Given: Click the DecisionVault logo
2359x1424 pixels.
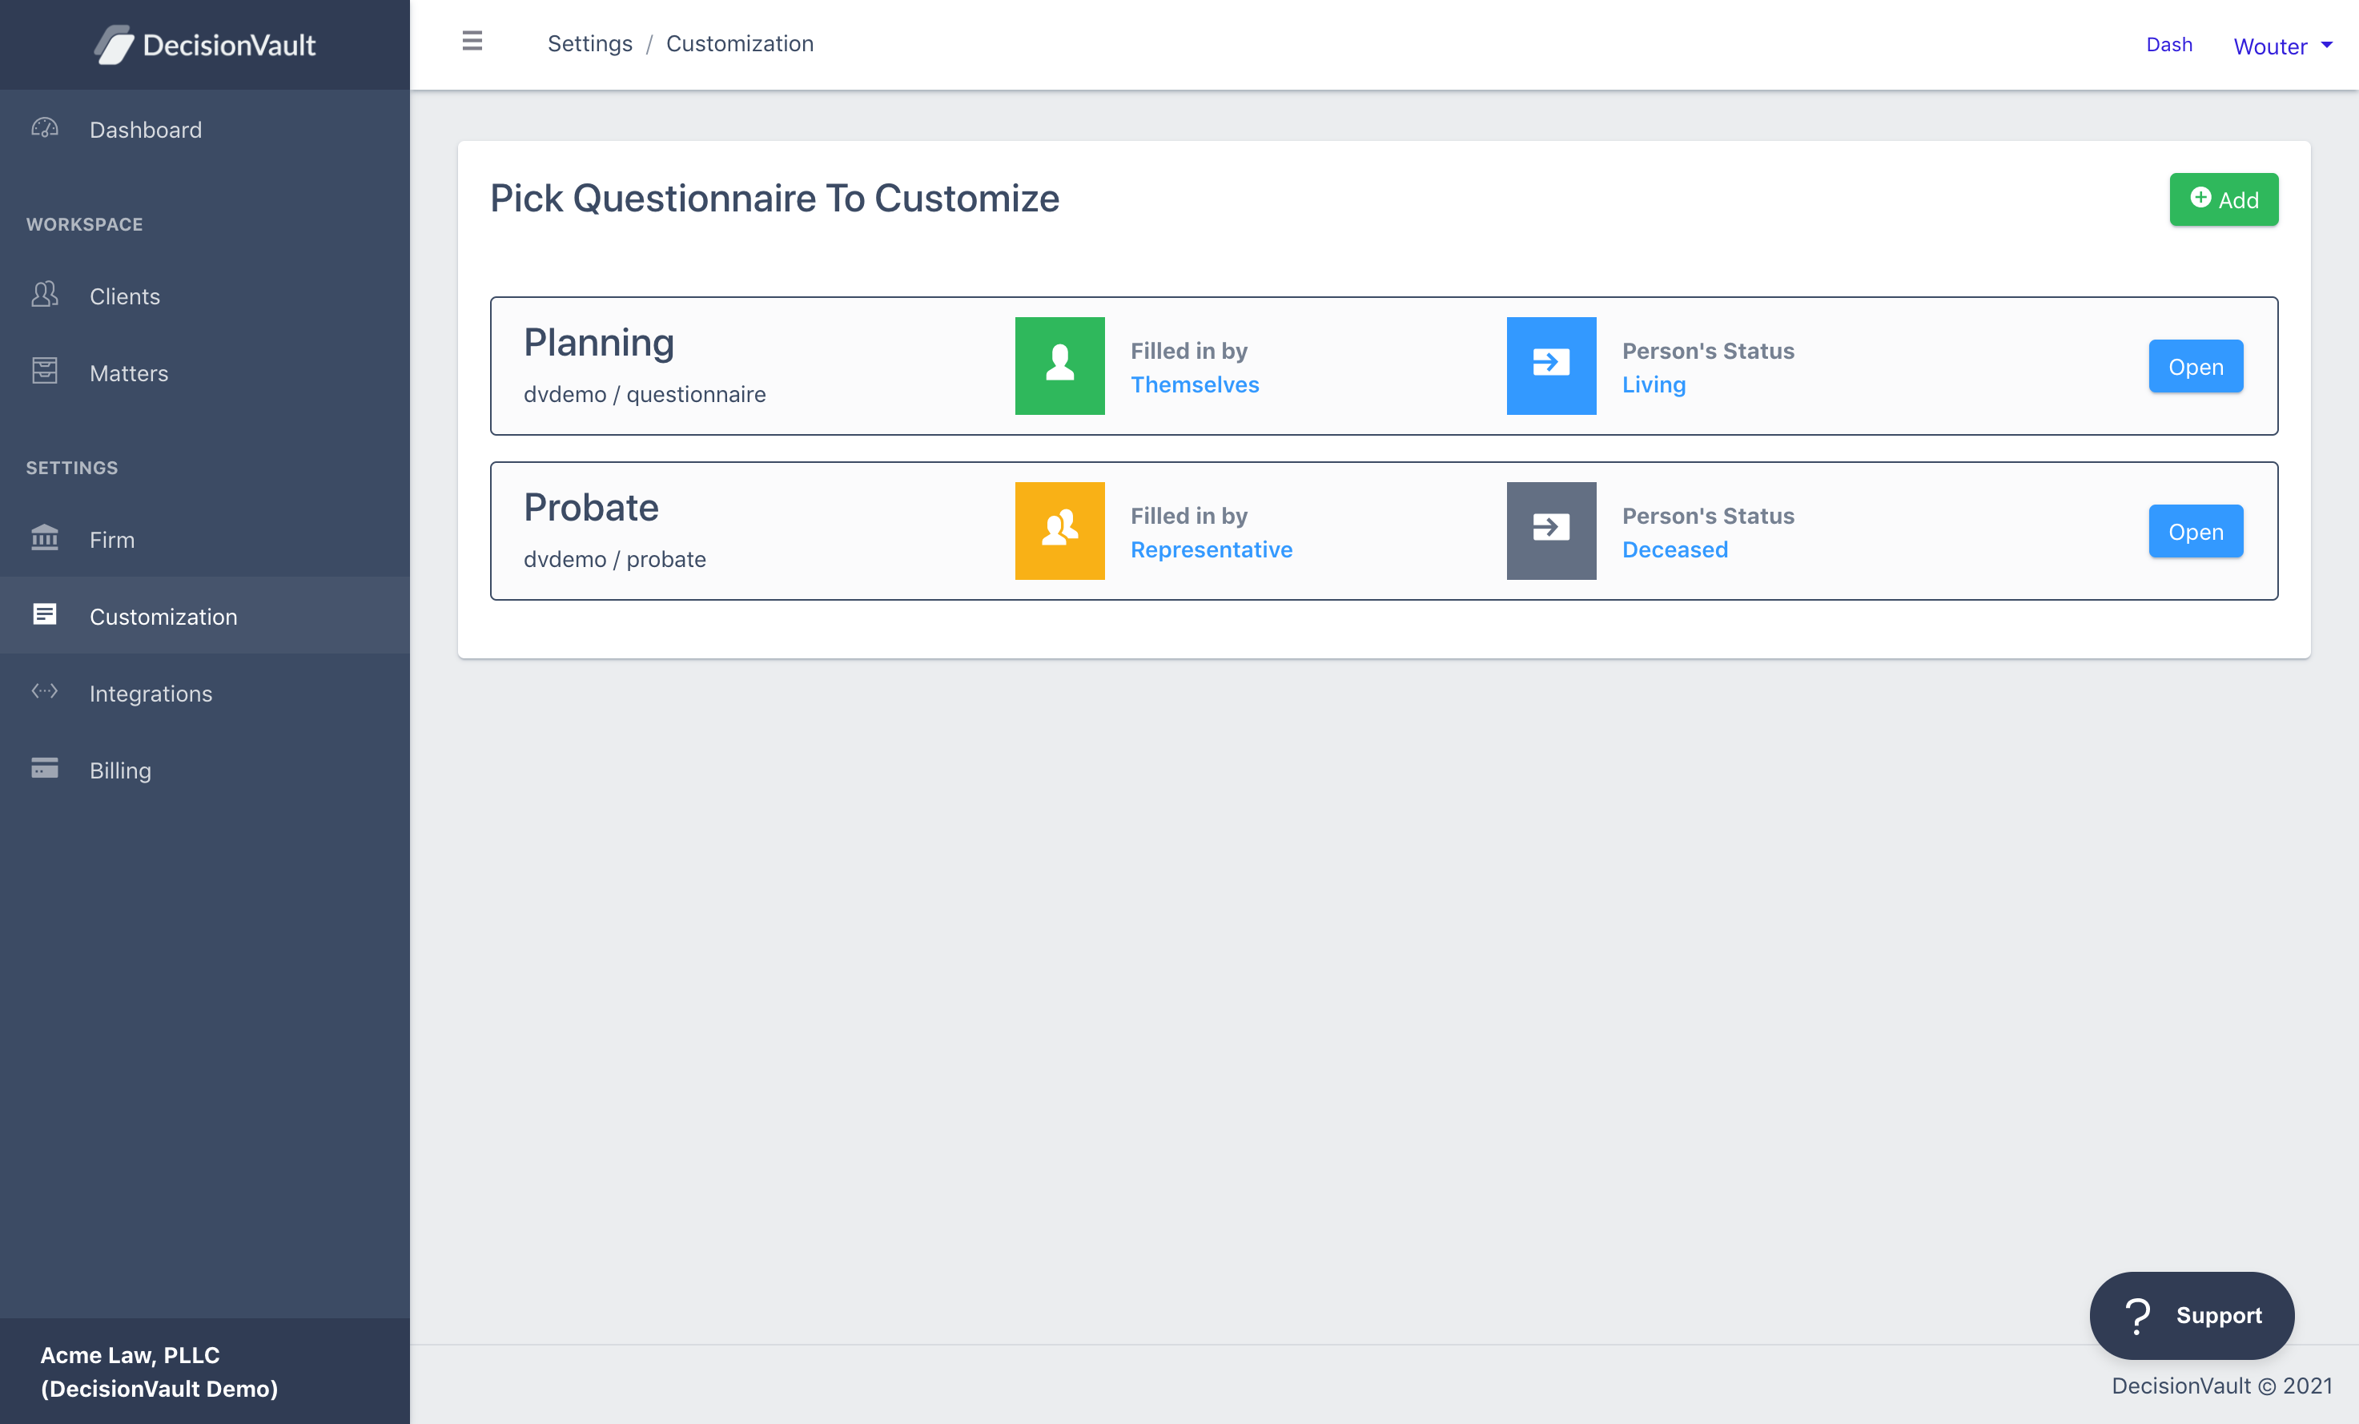Looking at the screenshot, I should click(205, 45).
